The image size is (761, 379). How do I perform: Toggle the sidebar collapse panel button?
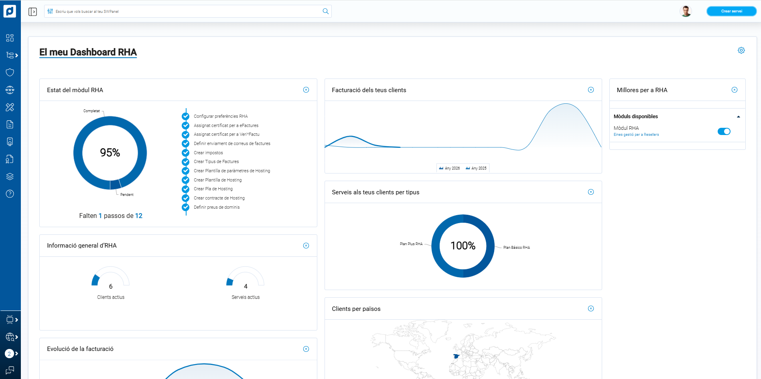click(32, 12)
